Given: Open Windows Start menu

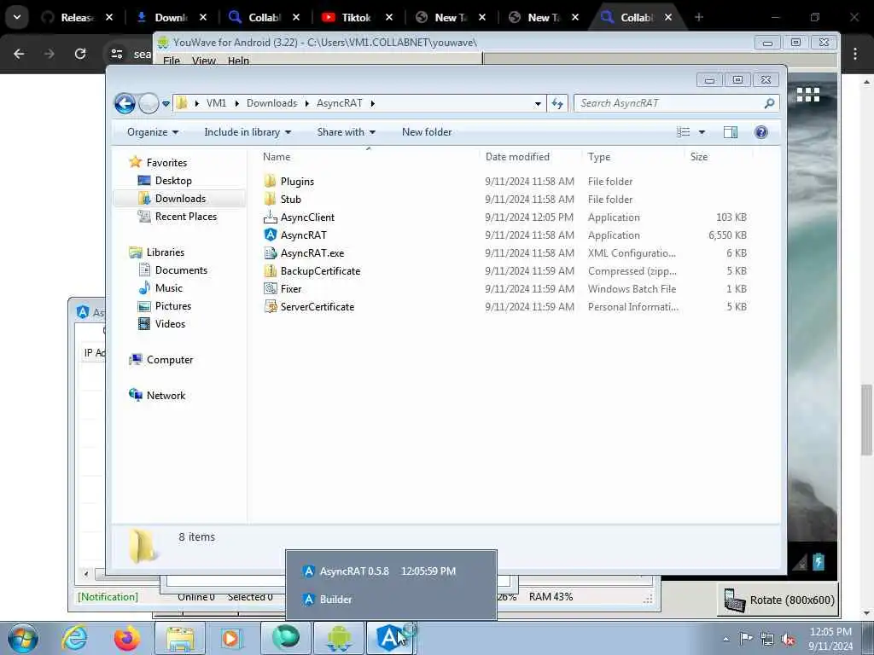Looking at the screenshot, I should pos(23,638).
